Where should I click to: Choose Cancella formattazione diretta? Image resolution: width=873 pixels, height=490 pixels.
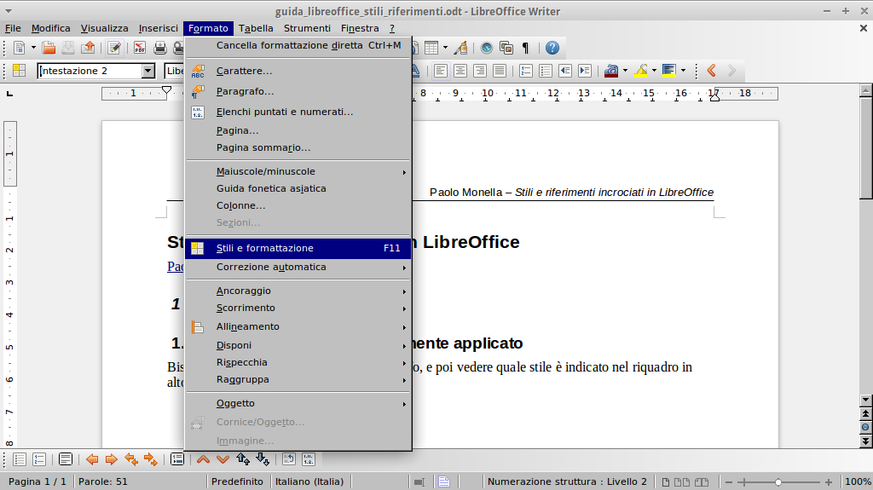(x=298, y=46)
